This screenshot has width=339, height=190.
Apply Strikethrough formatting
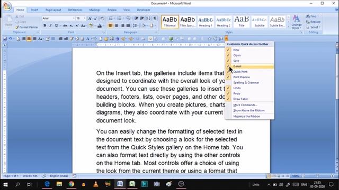(x=65, y=25)
